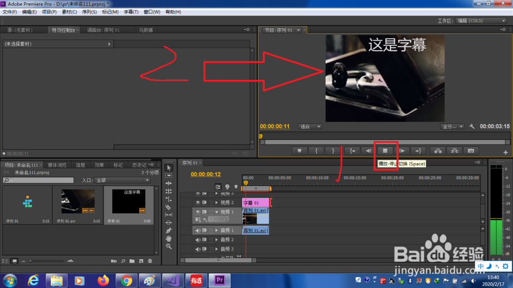The image size is (513, 288).
Task: Expand the 音频 1 track
Action: coord(216,231)
